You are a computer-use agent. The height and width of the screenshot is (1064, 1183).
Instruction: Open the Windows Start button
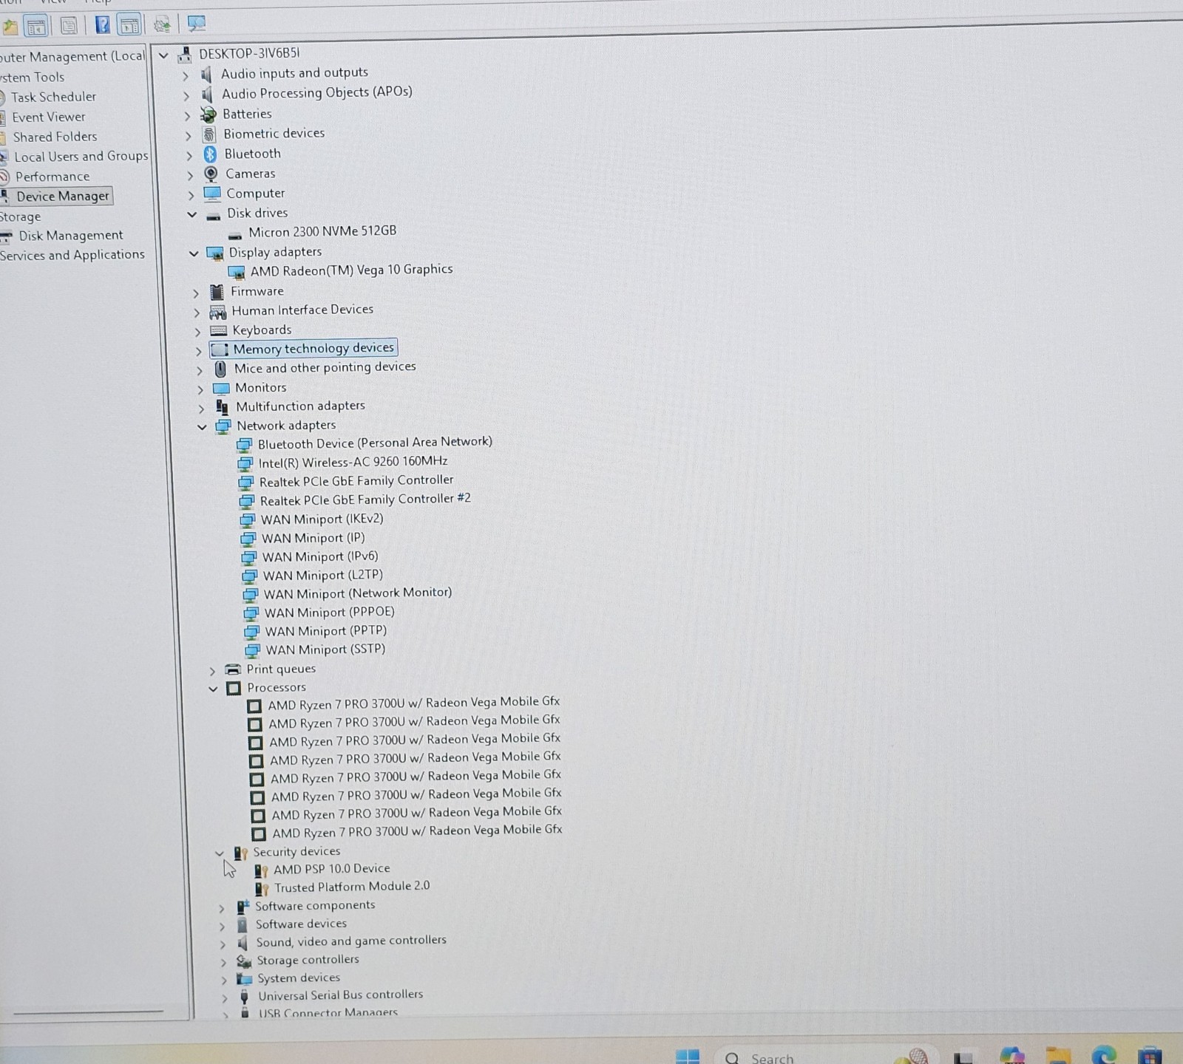click(x=688, y=1057)
